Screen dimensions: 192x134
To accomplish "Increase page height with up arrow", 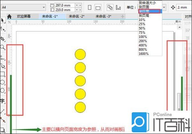I will click(x=80, y=10).
